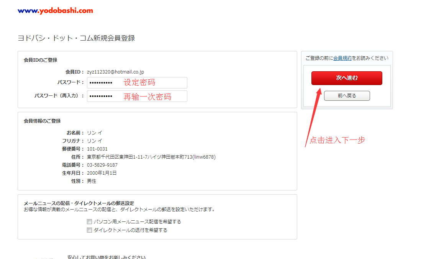Select the member ID email zyz112320@hotmail.co.jp
This screenshot has width=434, height=259.
click(115, 72)
